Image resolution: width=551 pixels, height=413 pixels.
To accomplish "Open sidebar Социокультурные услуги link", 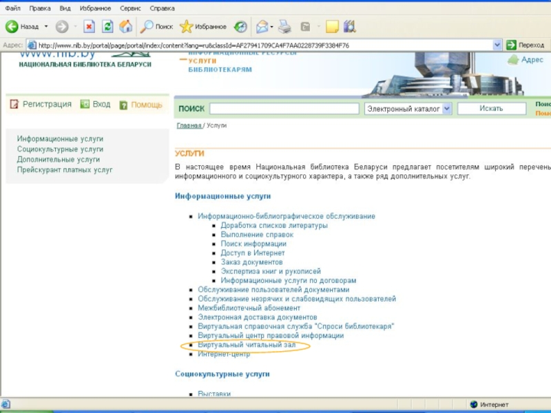I will tap(60, 149).
